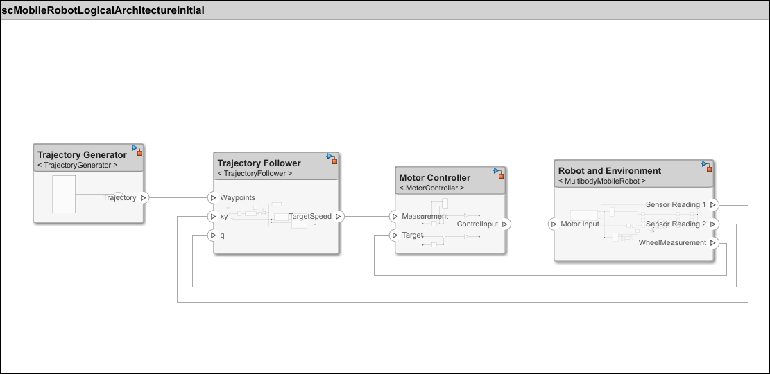Select the Trajectory output port arrow

pos(144,197)
